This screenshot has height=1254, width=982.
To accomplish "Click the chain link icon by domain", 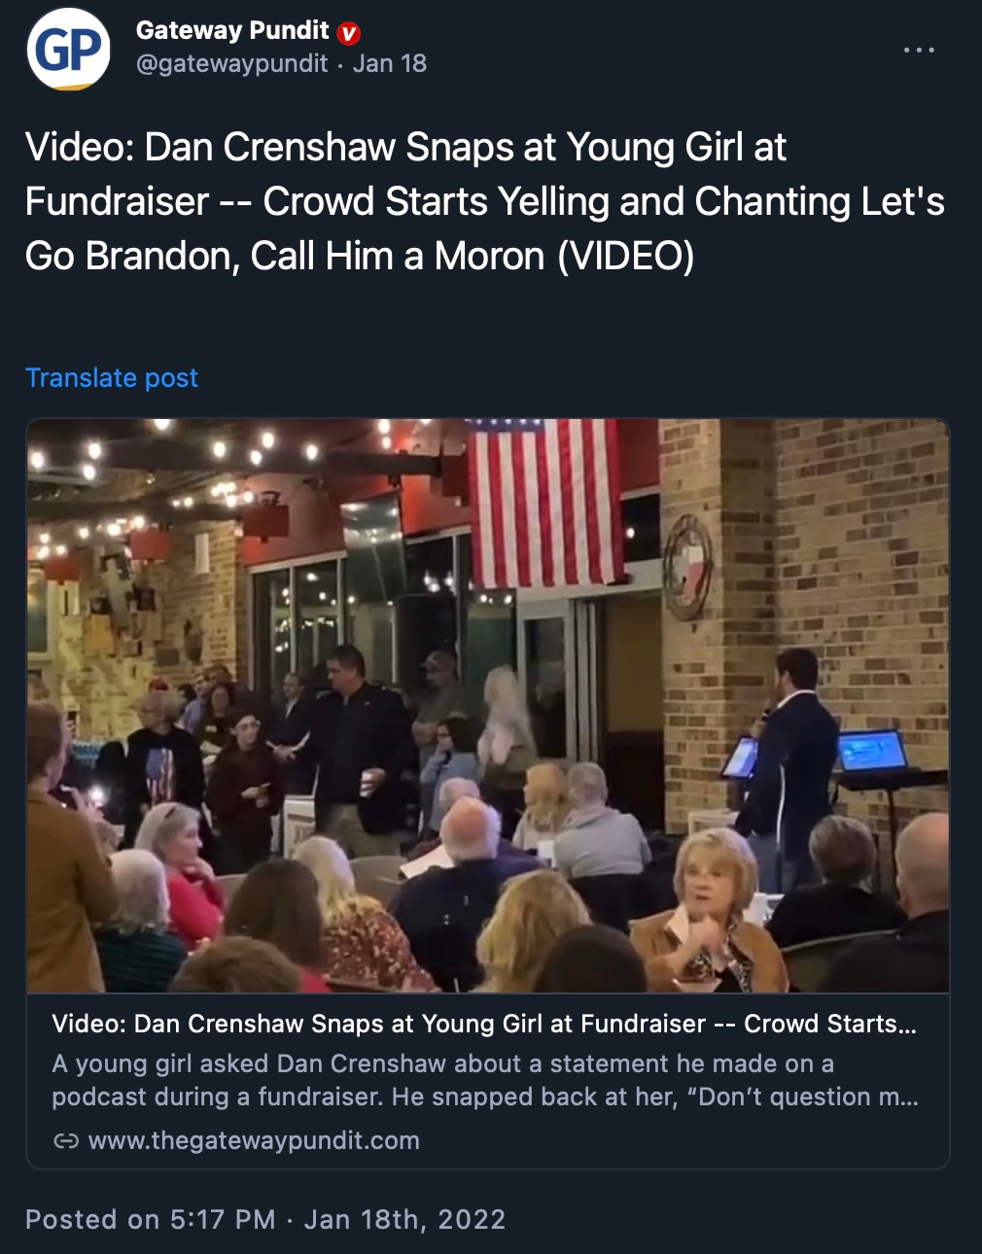I will 66,1141.
